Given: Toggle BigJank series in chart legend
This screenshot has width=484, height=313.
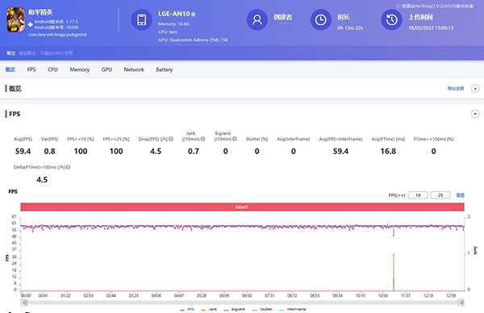Looking at the screenshot, I should 235,309.
